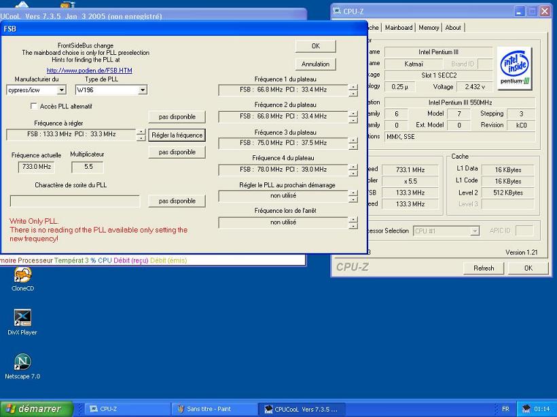Open the About tab in CPU-Z
557x417 pixels.
pos(453,28)
